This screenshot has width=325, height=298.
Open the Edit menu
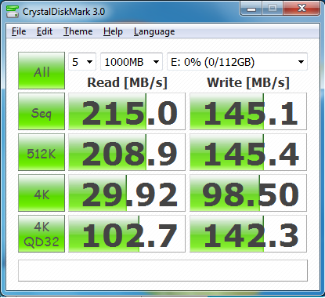click(x=45, y=31)
